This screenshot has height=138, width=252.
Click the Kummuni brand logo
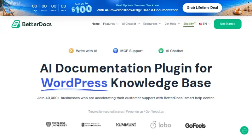(x=126, y=125)
